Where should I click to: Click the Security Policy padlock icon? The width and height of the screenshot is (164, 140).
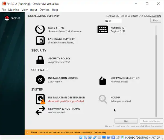click(x=40, y=60)
